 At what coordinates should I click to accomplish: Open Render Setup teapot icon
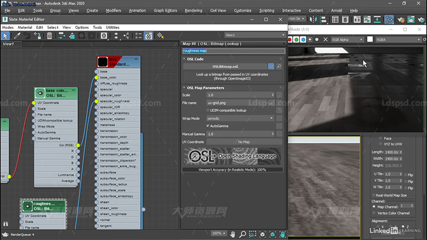401,20
